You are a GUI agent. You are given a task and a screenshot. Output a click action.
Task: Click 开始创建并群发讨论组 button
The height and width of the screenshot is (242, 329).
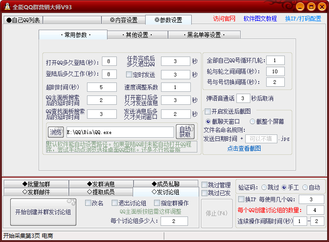(43, 212)
